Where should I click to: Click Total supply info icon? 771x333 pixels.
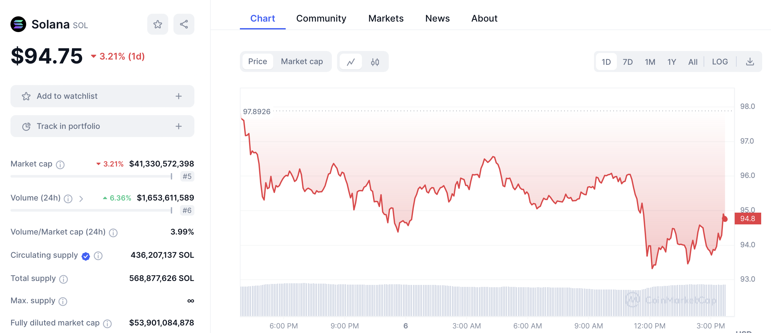coord(63,279)
